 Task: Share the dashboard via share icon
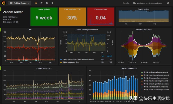41,3
